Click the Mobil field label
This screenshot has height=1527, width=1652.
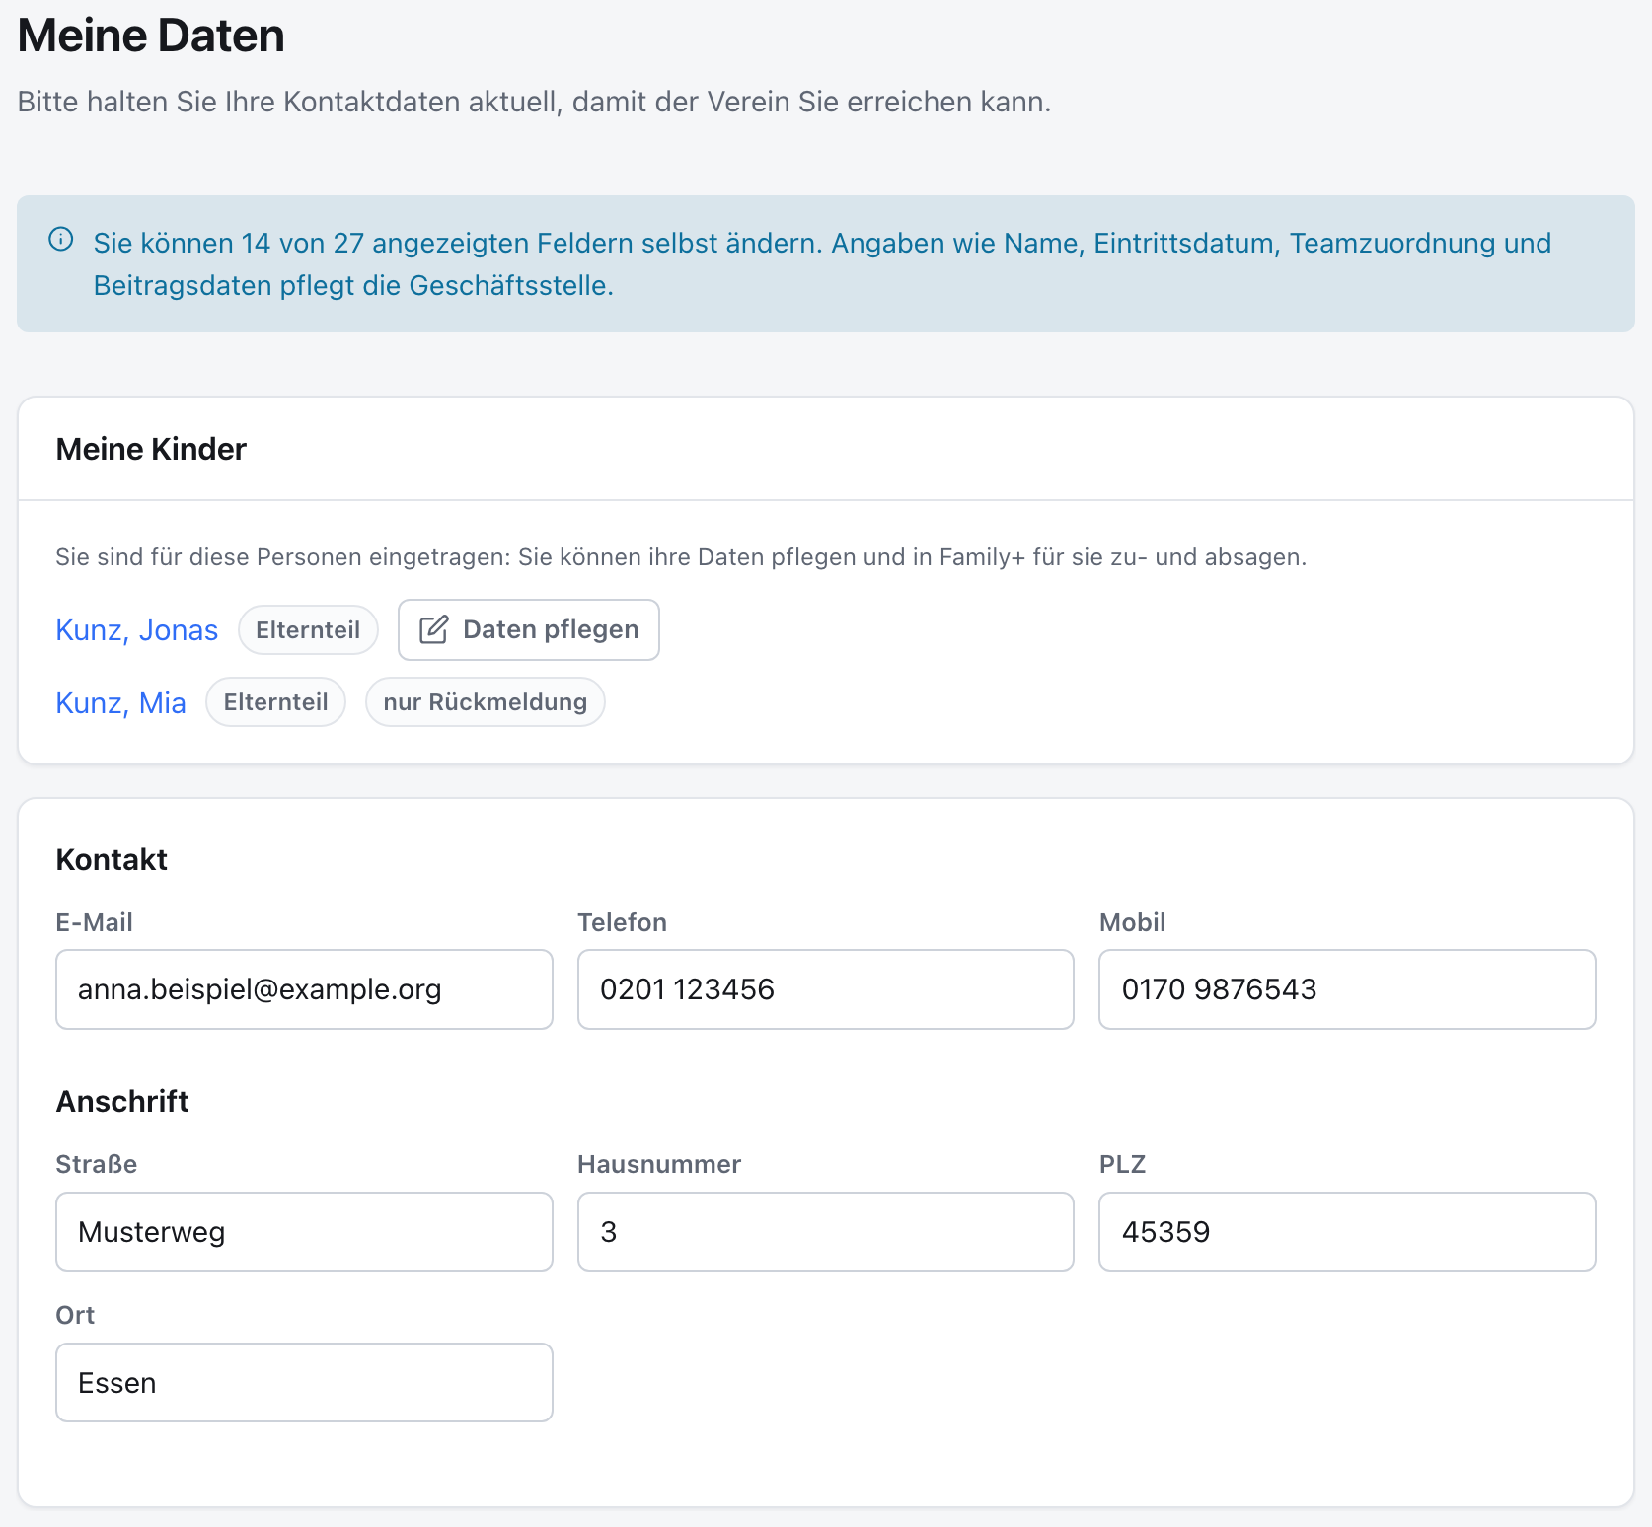[x=1132, y=923]
